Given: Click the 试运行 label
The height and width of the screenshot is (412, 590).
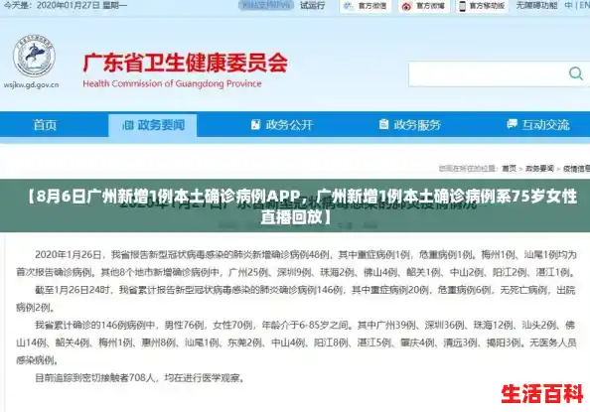Looking at the screenshot, I should click(312, 6).
